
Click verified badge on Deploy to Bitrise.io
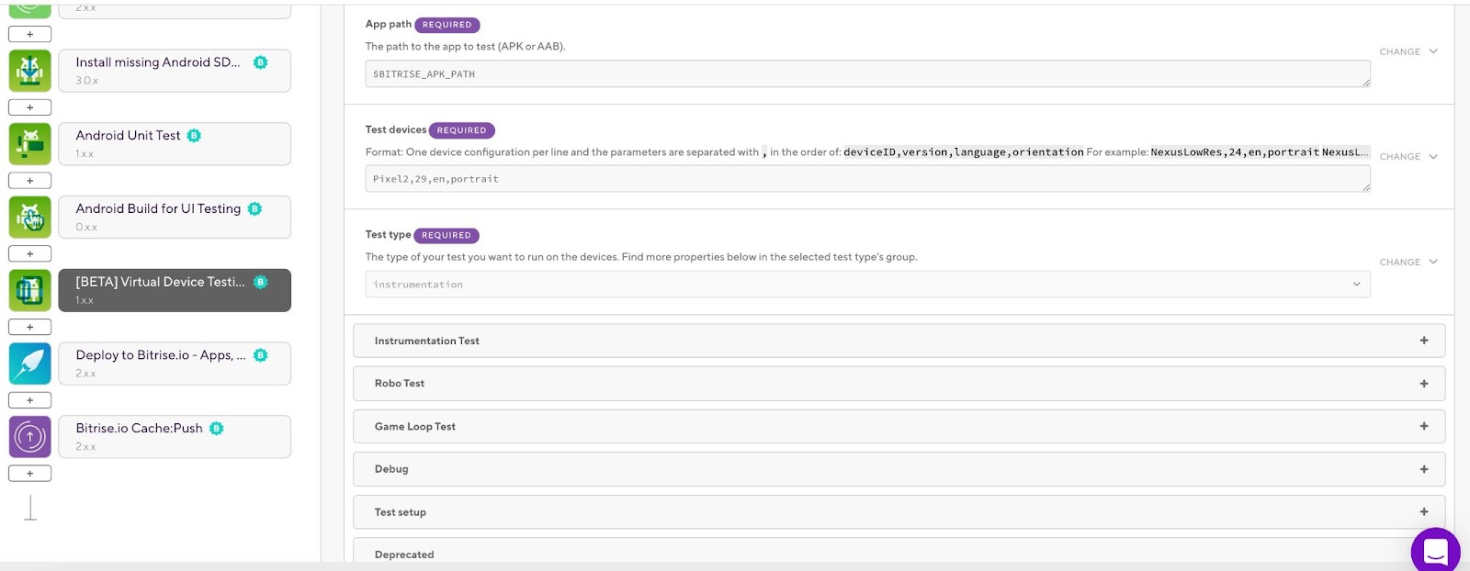pyautogui.click(x=261, y=355)
